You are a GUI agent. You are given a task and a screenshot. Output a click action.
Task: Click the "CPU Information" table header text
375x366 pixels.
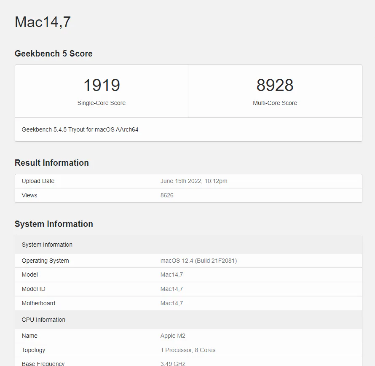pyautogui.click(x=43, y=320)
